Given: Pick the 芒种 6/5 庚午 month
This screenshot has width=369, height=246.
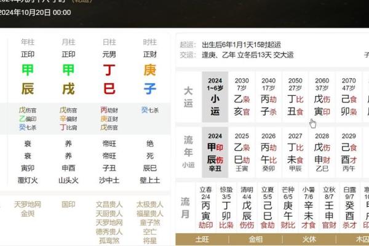Looking at the screenshot, I should [x=288, y=207].
